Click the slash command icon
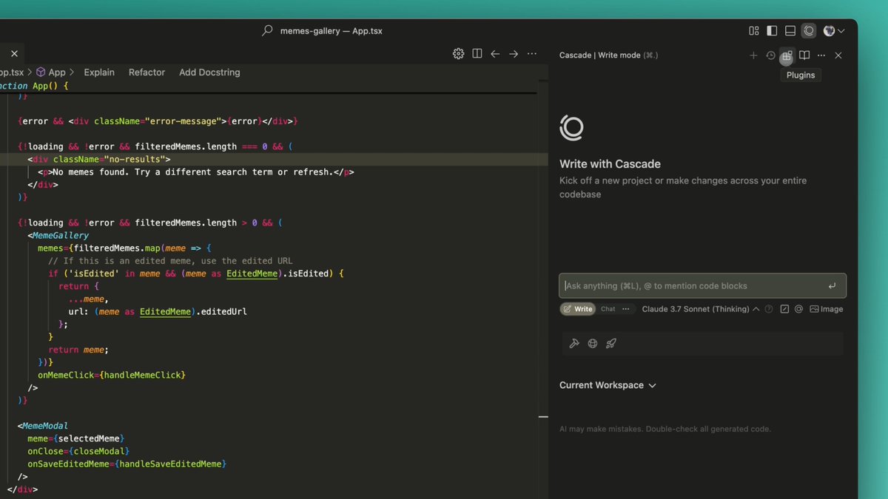This screenshot has width=888, height=499. click(x=784, y=309)
